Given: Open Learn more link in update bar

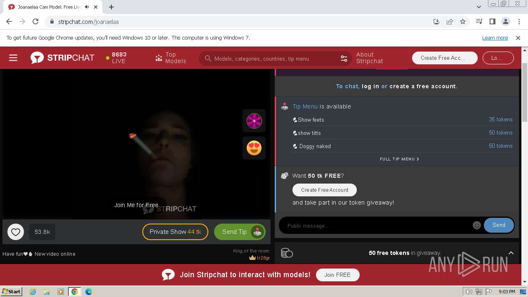Looking at the screenshot, I should (x=495, y=38).
